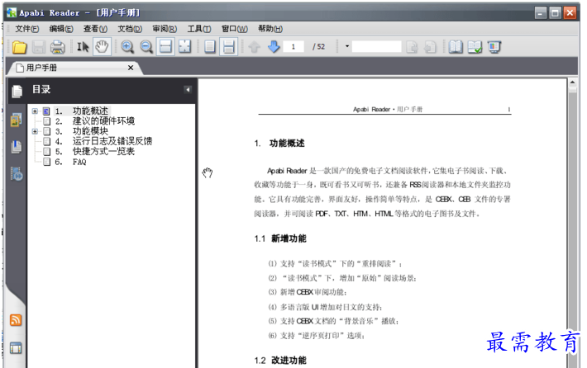
Task: Click the Open file folder icon
Action: point(20,47)
